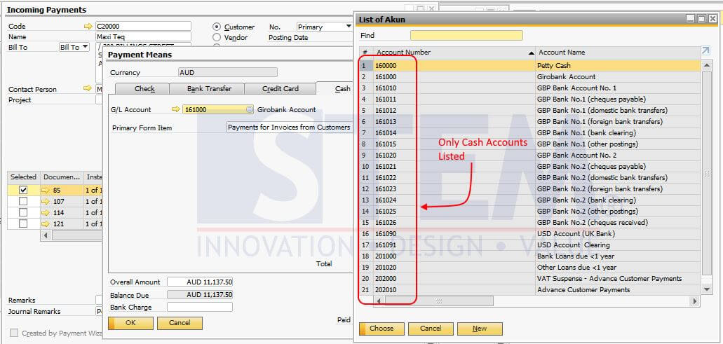Select Other Loans due <1 year row
This screenshot has height=344, width=723.
[x=530, y=267]
